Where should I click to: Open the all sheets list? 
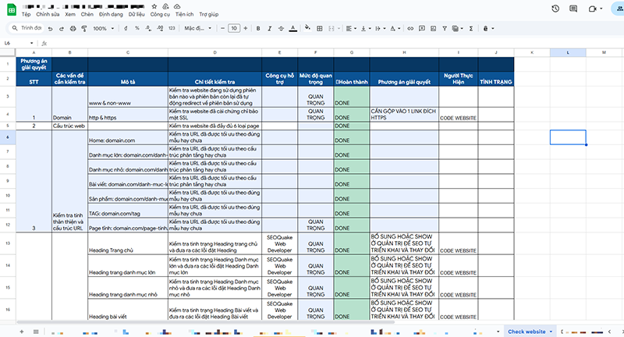point(36,332)
